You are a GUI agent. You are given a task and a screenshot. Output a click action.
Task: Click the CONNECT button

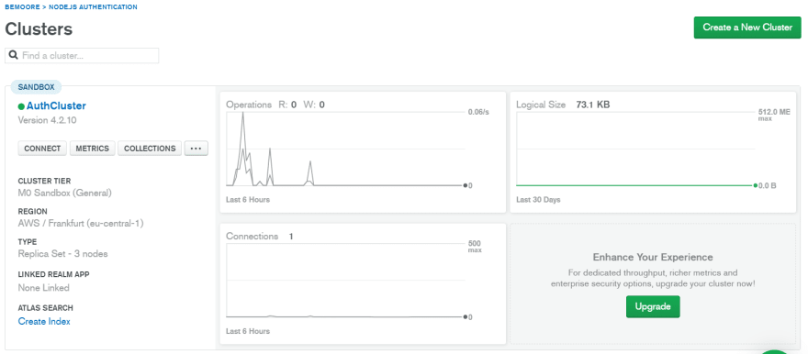point(42,149)
